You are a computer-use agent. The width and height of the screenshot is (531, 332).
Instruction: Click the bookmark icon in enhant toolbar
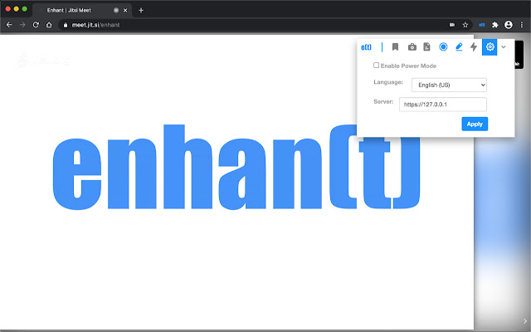coord(395,46)
